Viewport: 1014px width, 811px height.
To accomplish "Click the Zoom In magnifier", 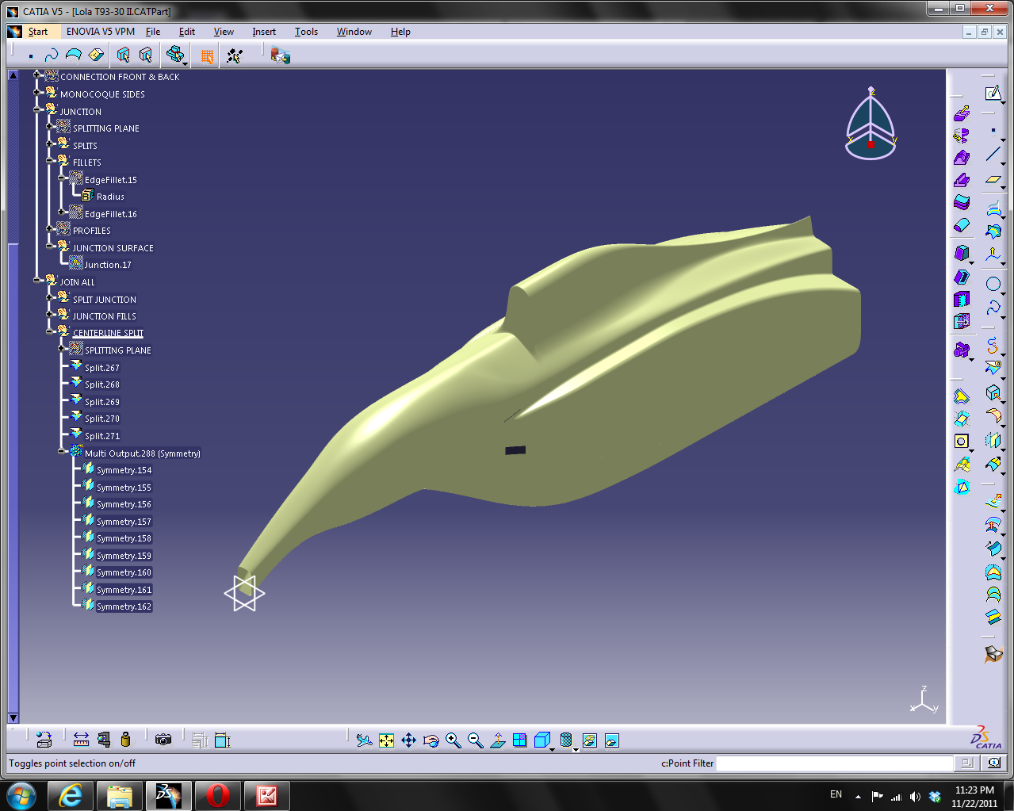I will click(x=453, y=740).
